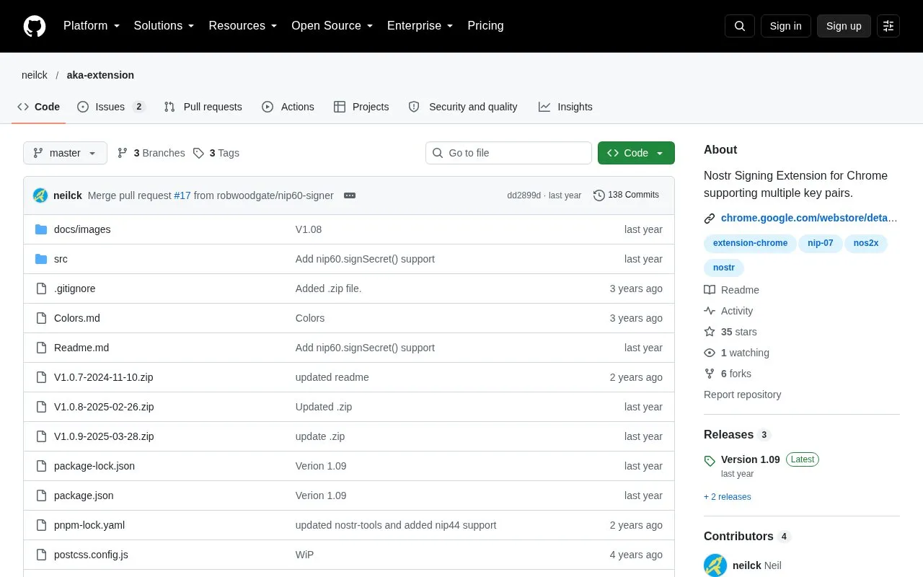Open the V1.0.9-2025-03-28.zip file
The height and width of the screenshot is (577, 923).
[x=104, y=436]
